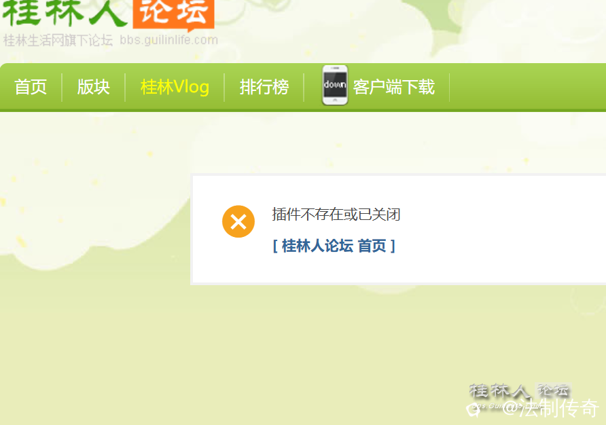Follow the 桂林人论坛 首页 link
Screen dimensions: 606x425
click(334, 246)
